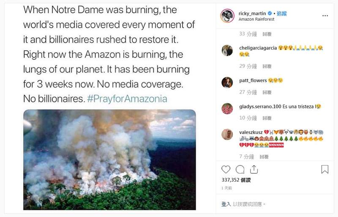Reply to patt_flowers' comment
This screenshot has width=338, height=217.
click(x=267, y=92)
